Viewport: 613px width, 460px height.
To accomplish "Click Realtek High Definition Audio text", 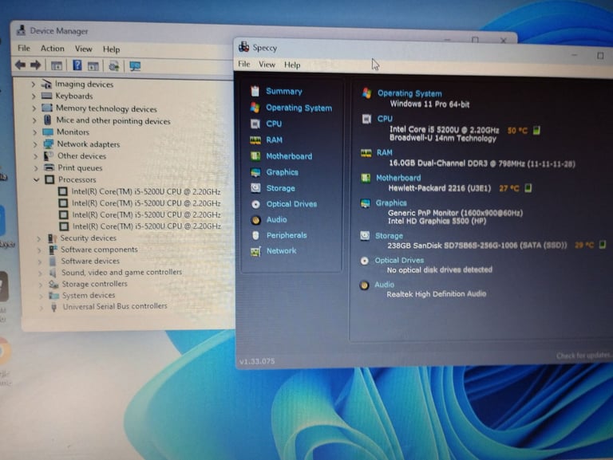I will coord(437,294).
